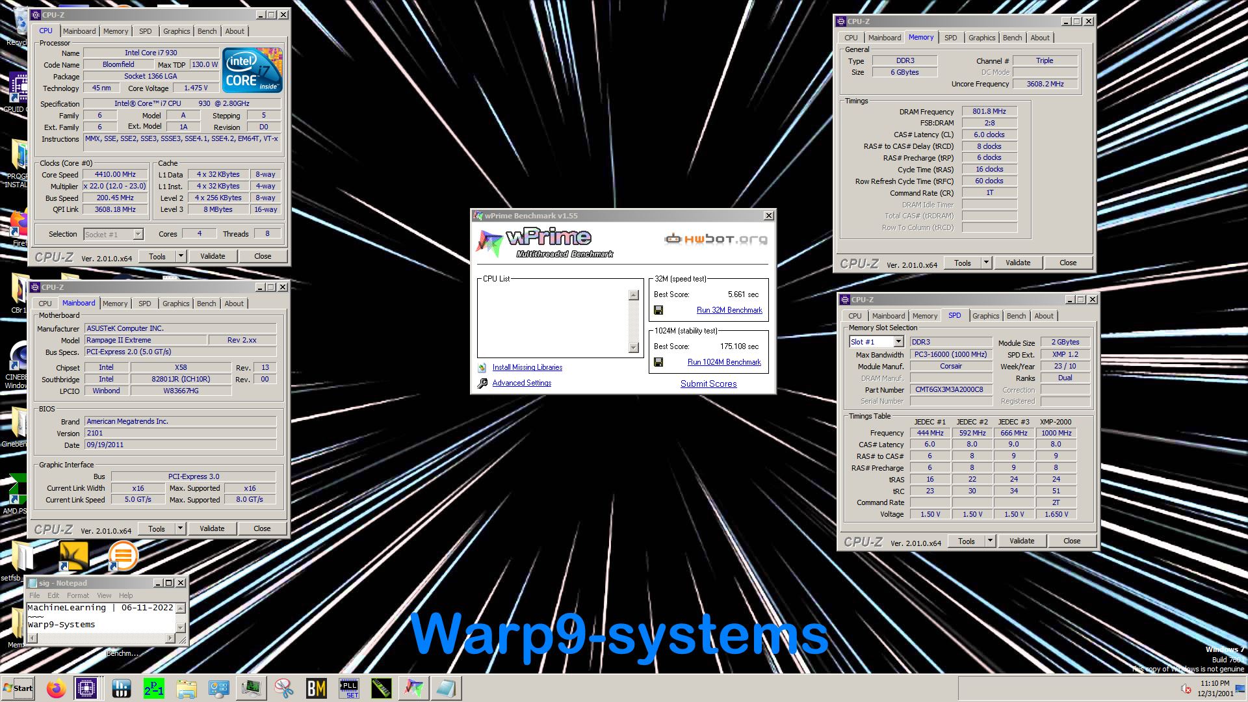Click the muted volume tray icon
This screenshot has height=702, width=1248.
tap(1186, 689)
